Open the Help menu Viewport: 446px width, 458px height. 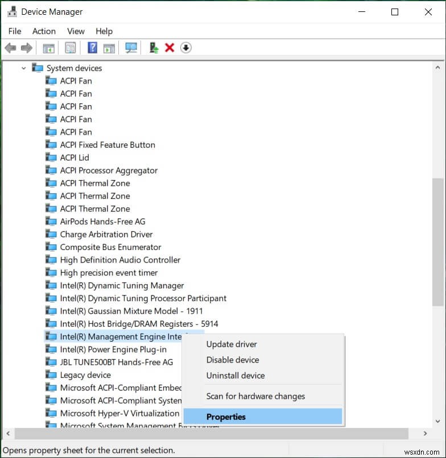pos(104,31)
